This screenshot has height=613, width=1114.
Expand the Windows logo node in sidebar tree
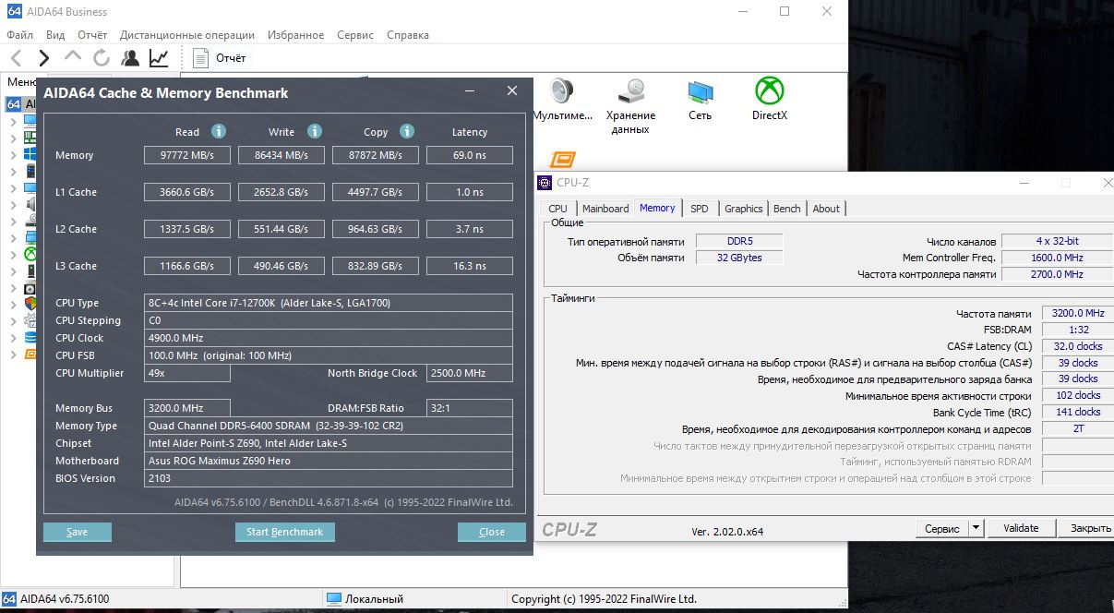(x=13, y=154)
